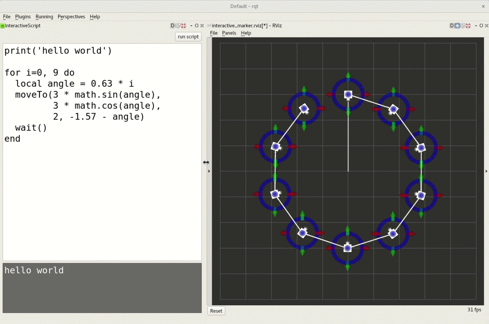Click the InteractiveScript plugin icon in title bar
Viewport: 489px width, 324px height.
click(2, 26)
